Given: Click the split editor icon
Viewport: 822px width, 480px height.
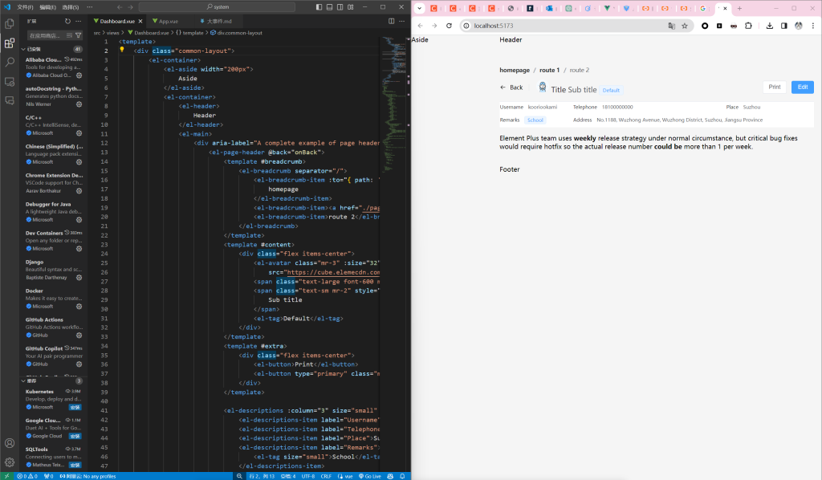Looking at the screenshot, I should (391, 21).
